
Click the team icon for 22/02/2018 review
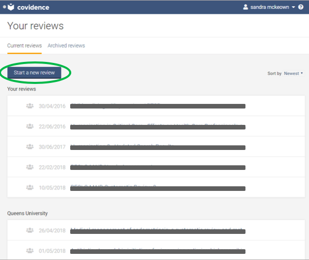point(30,167)
